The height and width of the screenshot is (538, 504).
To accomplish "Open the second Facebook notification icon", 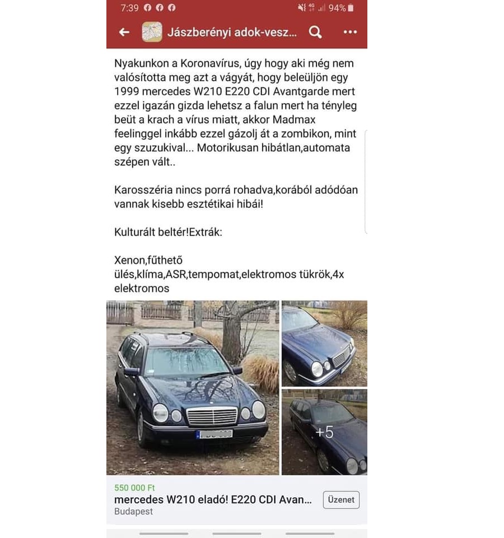I will point(160,7).
